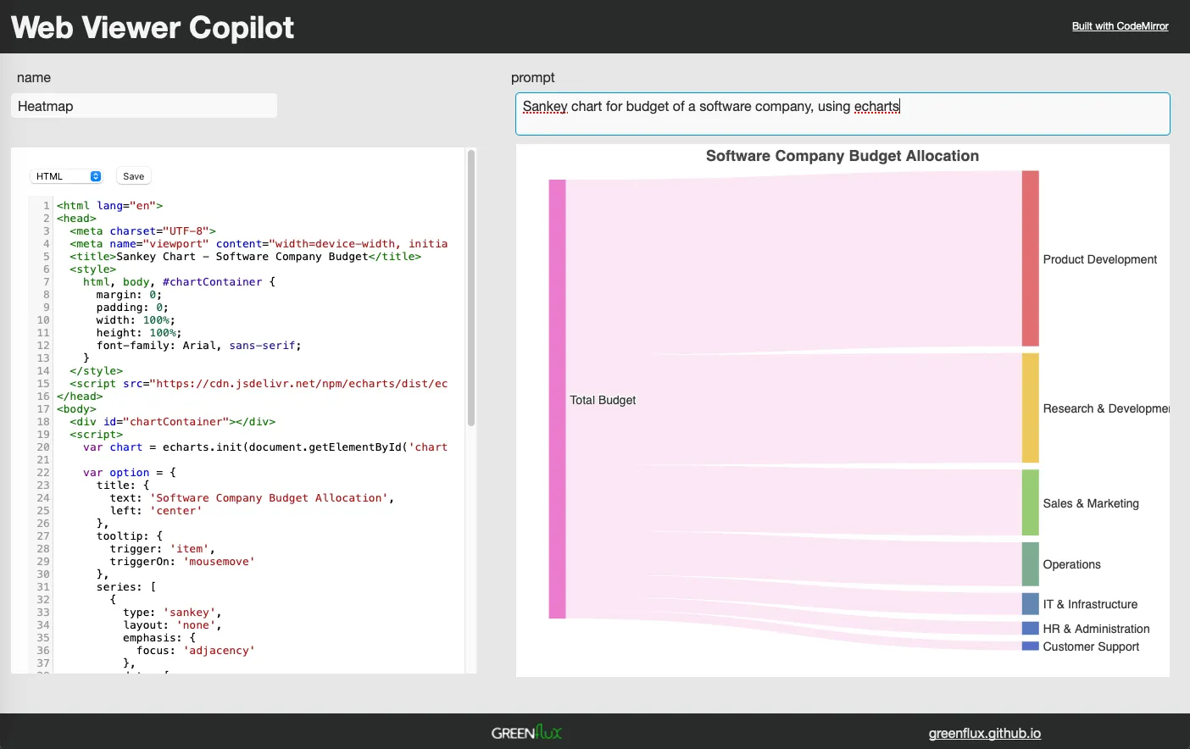Click the HR & Administration node
Screen dimensions: 1190x749
tap(1030, 629)
